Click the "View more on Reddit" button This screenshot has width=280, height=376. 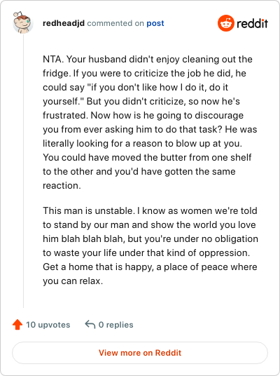pos(140,353)
